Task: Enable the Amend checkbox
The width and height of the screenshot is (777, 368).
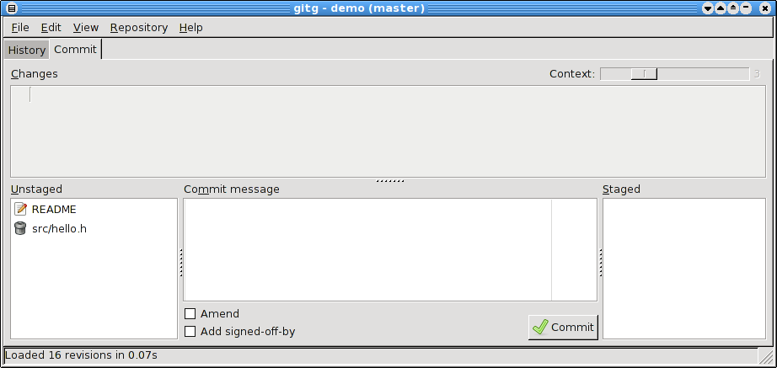Action: point(190,313)
